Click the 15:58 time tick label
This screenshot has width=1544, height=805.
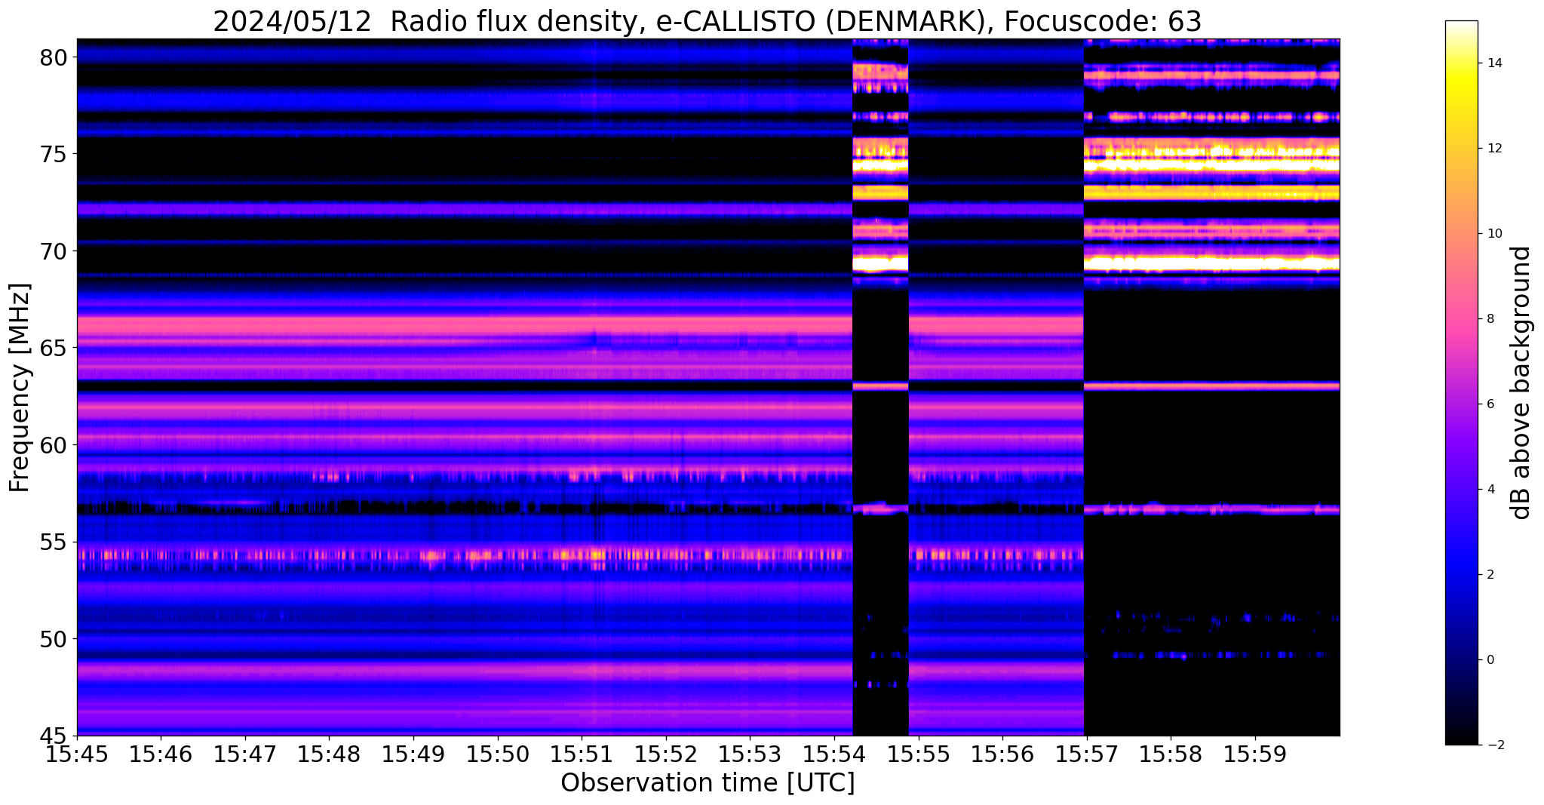point(1171,754)
